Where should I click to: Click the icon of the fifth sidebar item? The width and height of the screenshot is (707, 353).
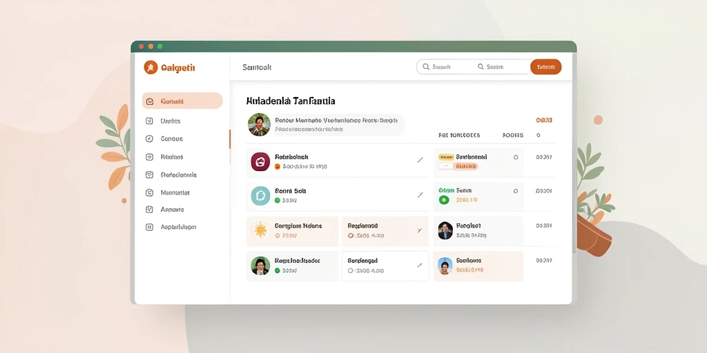(x=150, y=174)
